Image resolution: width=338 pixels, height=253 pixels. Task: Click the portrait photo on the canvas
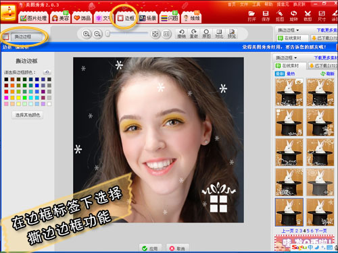[158, 140]
